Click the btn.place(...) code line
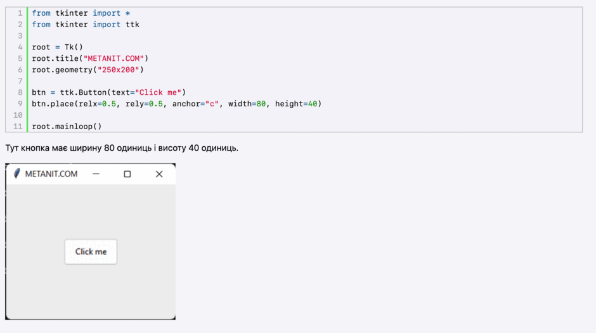Image resolution: width=596 pixels, height=333 pixels. tap(177, 104)
